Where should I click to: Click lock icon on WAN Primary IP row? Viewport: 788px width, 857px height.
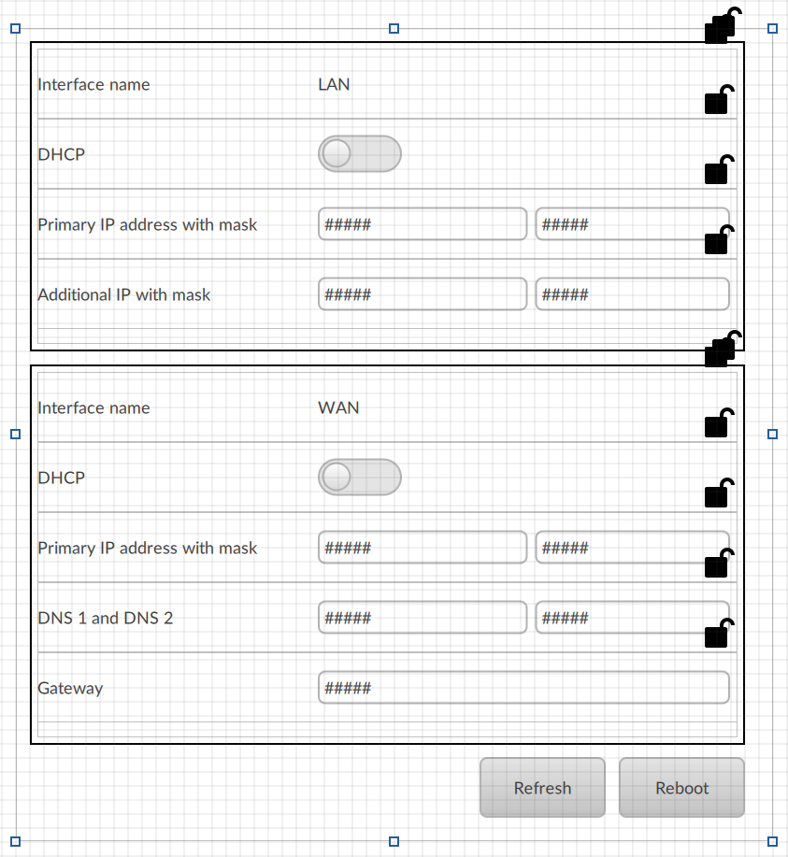tap(718, 564)
